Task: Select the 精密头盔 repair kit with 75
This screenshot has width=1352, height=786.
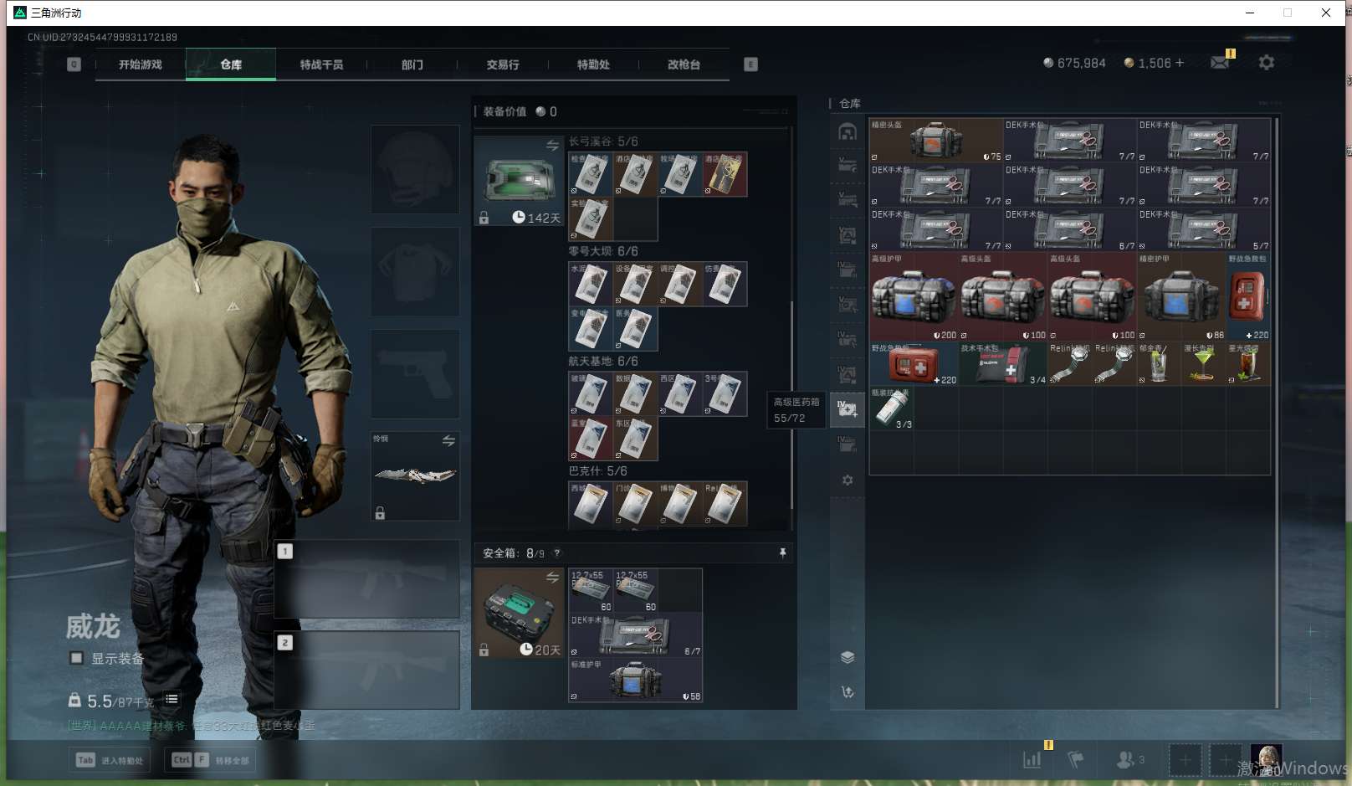Action: [x=936, y=140]
